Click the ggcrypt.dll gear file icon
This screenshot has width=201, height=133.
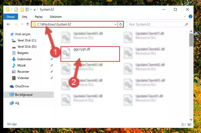pos(66,53)
